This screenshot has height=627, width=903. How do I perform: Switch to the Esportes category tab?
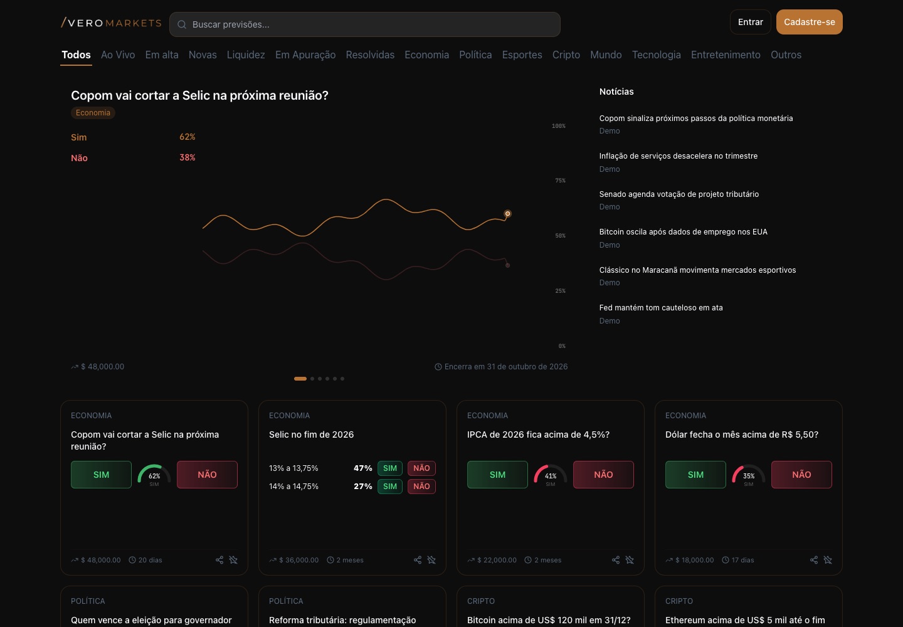coord(522,55)
